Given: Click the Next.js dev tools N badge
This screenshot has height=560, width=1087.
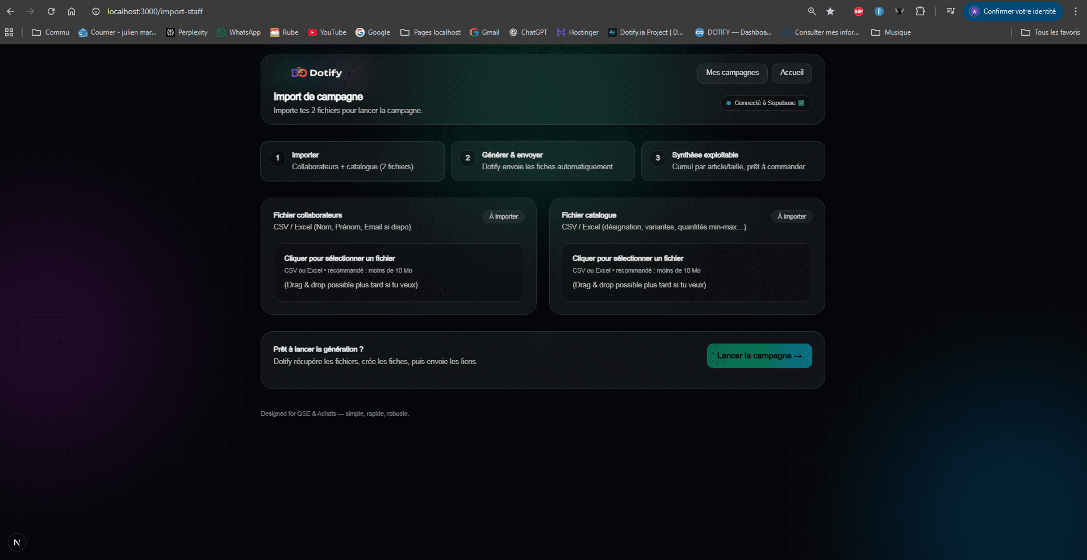Looking at the screenshot, I should [x=17, y=542].
